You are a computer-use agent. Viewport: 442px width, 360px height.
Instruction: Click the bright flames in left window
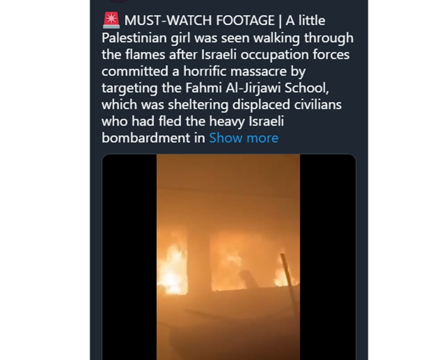pos(172,271)
